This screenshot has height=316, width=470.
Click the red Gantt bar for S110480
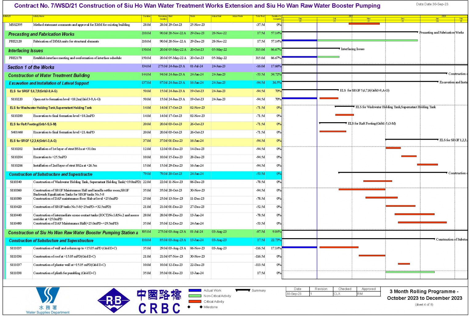(422, 222)
